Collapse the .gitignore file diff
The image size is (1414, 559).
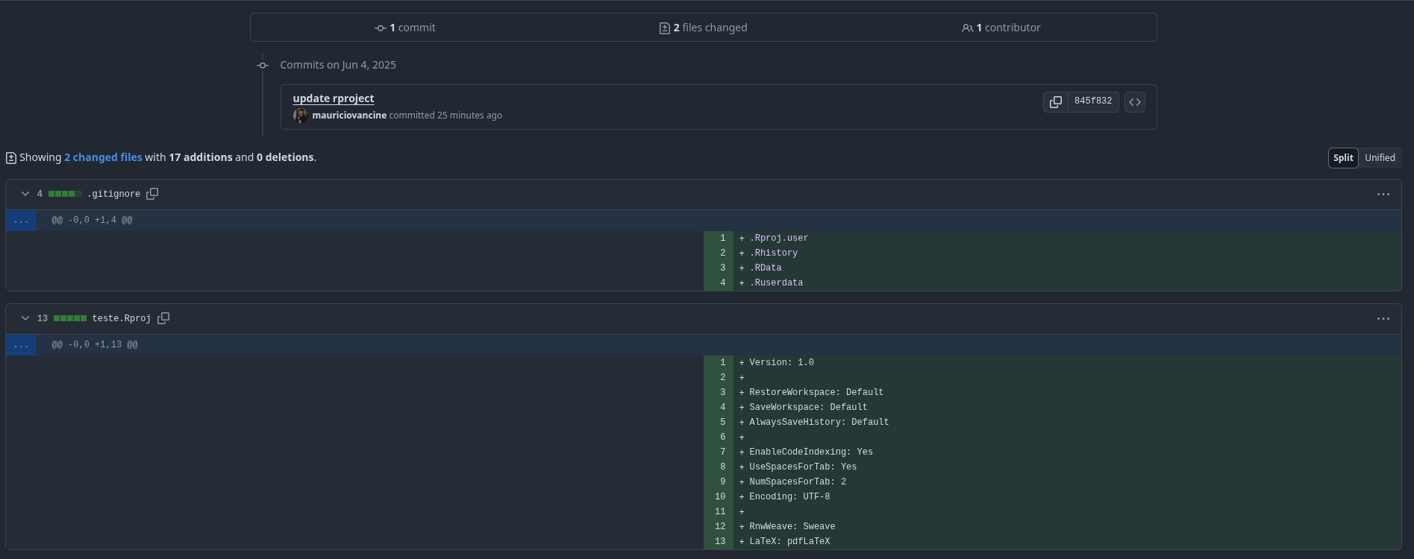coord(25,194)
